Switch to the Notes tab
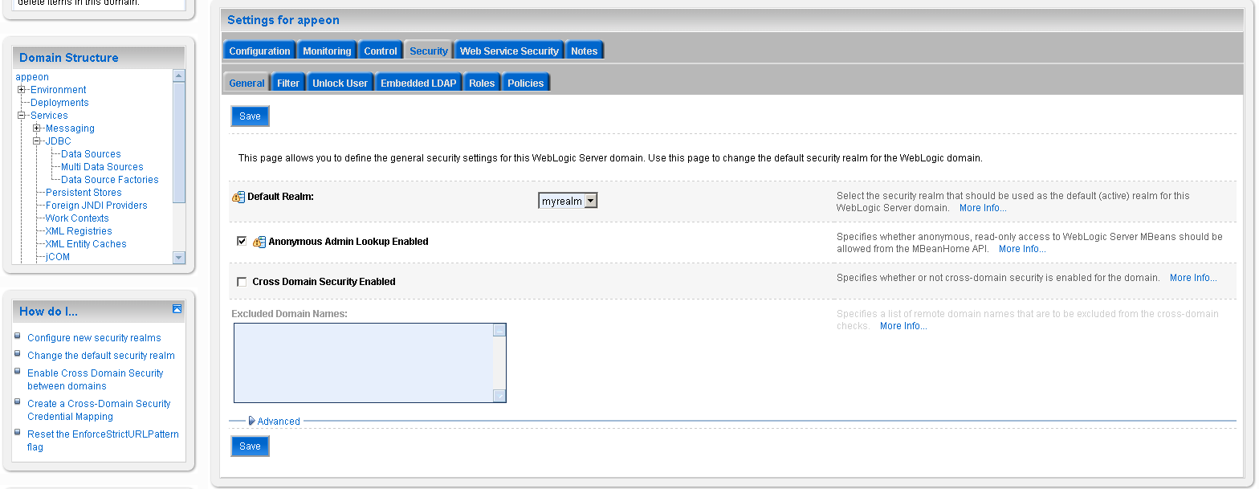Viewport: 1259px width, 489px height. tap(585, 51)
